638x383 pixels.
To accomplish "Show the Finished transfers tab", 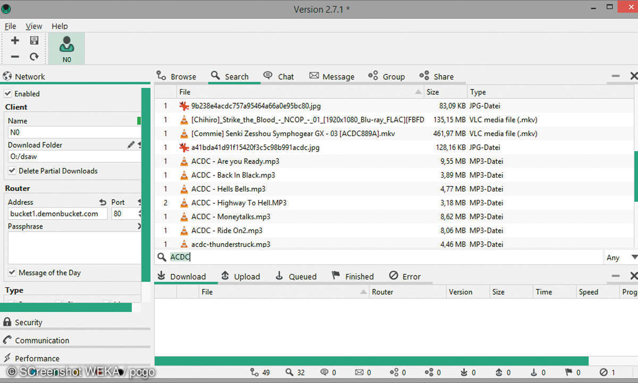I will 352,276.
